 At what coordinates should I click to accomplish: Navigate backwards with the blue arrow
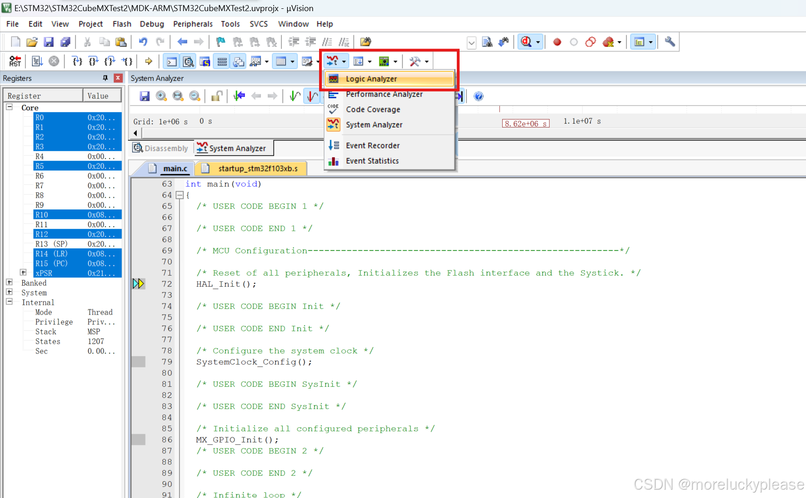pyautogui.click(x=182, y=42)
